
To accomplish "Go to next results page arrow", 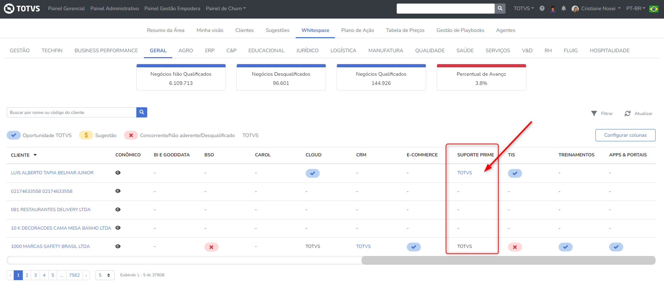I will tap(86, 275).
